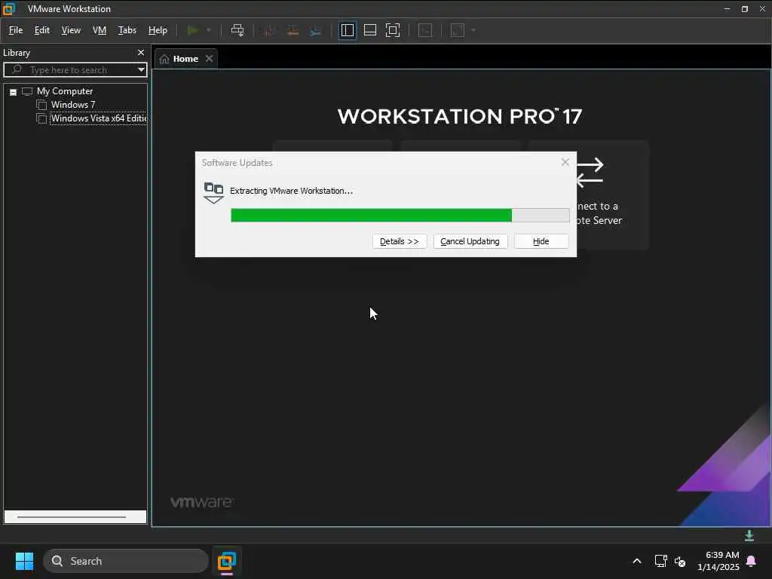Select Windows Vista x64 Edition VM

(x=99, y=118)
